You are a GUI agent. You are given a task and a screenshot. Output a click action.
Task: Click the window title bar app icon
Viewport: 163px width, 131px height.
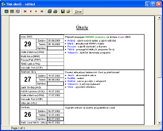pos(3,4)
